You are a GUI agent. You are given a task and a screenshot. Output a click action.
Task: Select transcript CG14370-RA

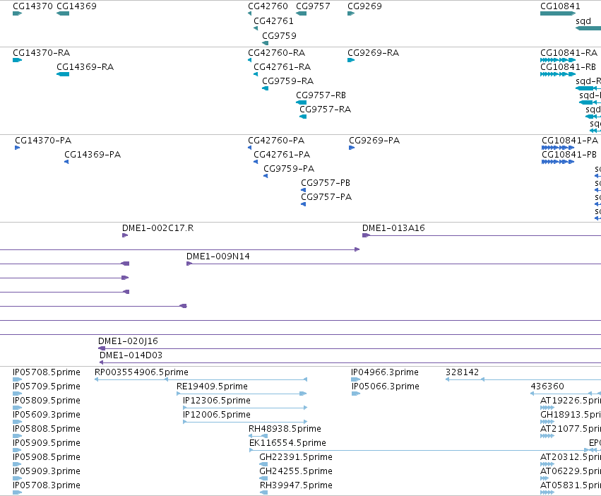coord(41,53)
